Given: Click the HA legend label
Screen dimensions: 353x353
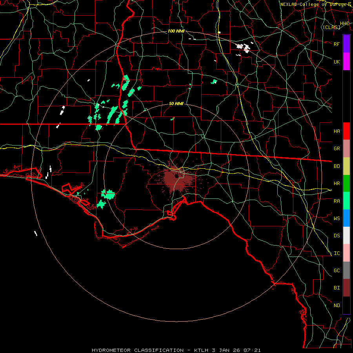Looking at the screenshot, I should (x=337, y=131).
